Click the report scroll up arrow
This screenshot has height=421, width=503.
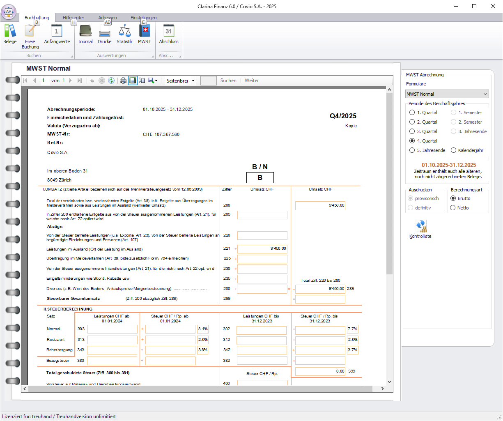[x=390, y=90]
